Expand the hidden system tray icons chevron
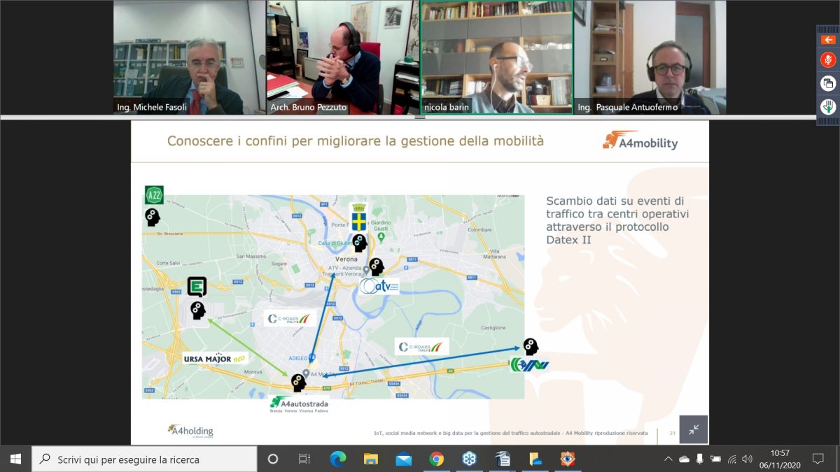840x472 pixels. (668, 459)
